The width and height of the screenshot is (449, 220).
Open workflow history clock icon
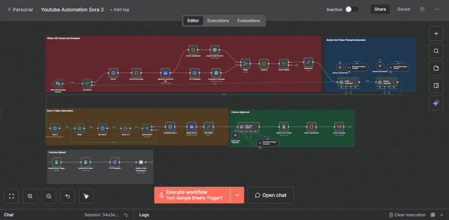(422, 9)
